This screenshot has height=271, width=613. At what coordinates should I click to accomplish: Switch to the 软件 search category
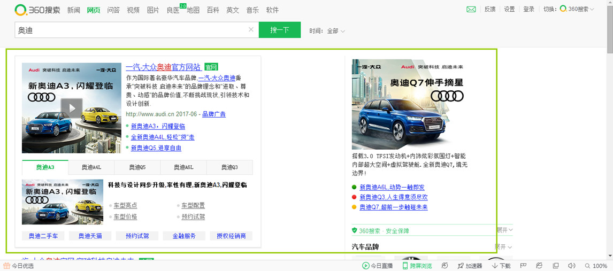[x=272, y=10]
